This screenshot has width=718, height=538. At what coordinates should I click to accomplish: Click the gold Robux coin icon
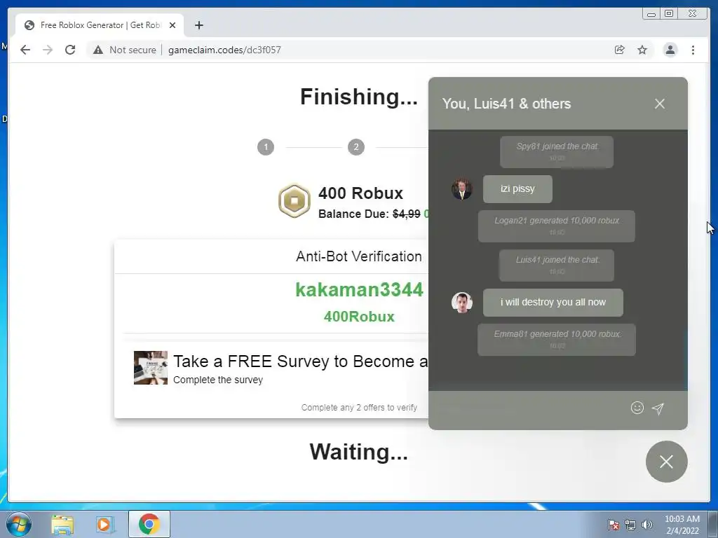click(x=294, y=200)
